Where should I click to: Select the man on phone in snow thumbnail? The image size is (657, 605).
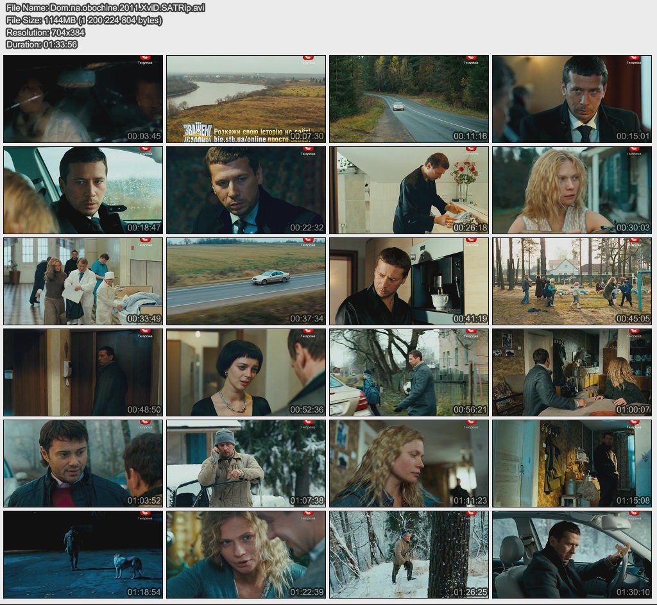(246, 464)
